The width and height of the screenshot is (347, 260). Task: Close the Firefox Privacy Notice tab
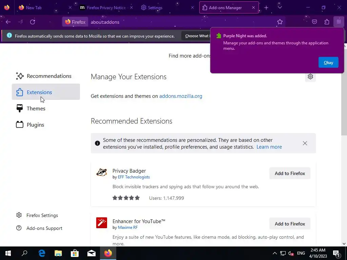(x=131, y=7)
